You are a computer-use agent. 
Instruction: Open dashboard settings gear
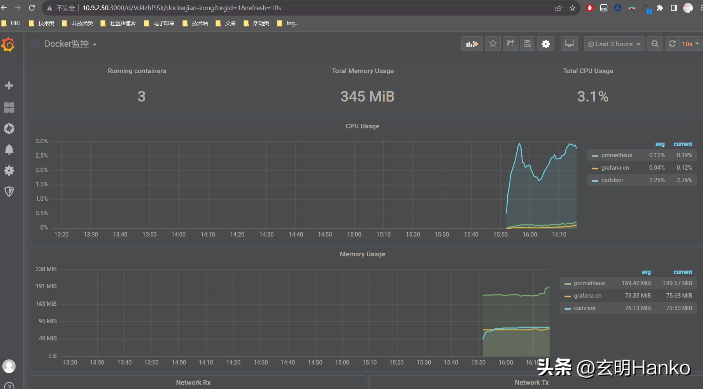click(x=546, y=44)
